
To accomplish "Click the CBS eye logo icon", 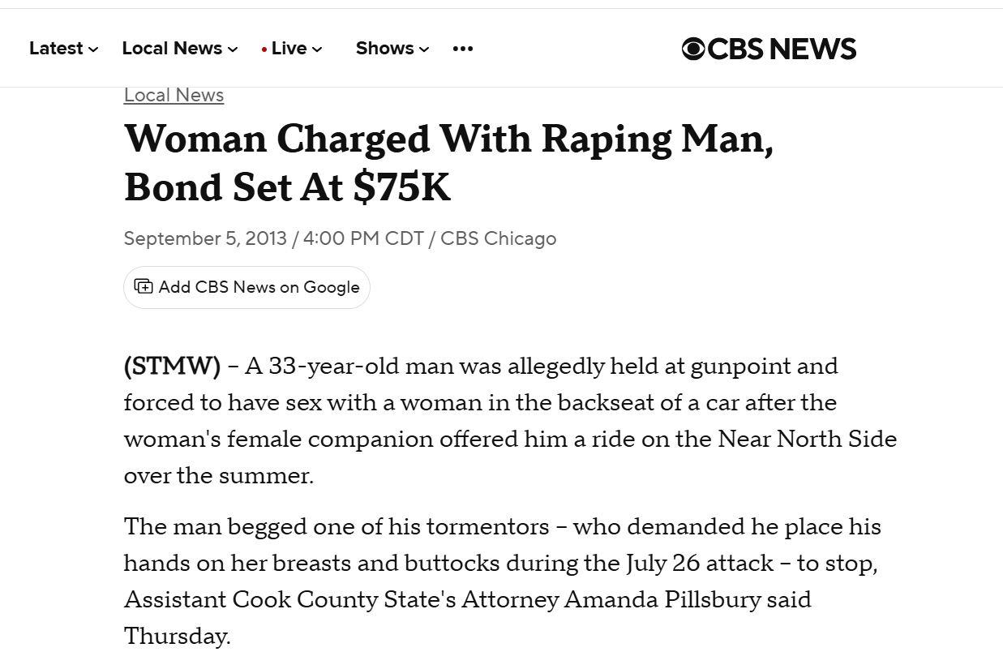I will point(693,49).
